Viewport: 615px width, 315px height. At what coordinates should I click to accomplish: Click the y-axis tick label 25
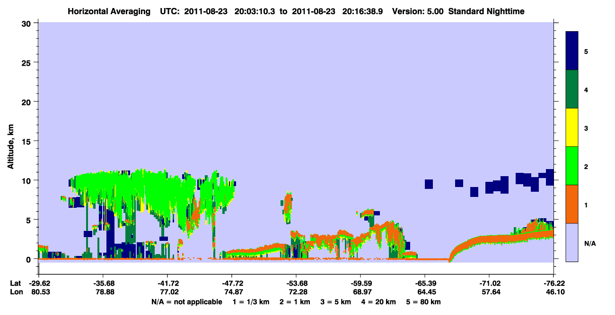tap(27, 62)
